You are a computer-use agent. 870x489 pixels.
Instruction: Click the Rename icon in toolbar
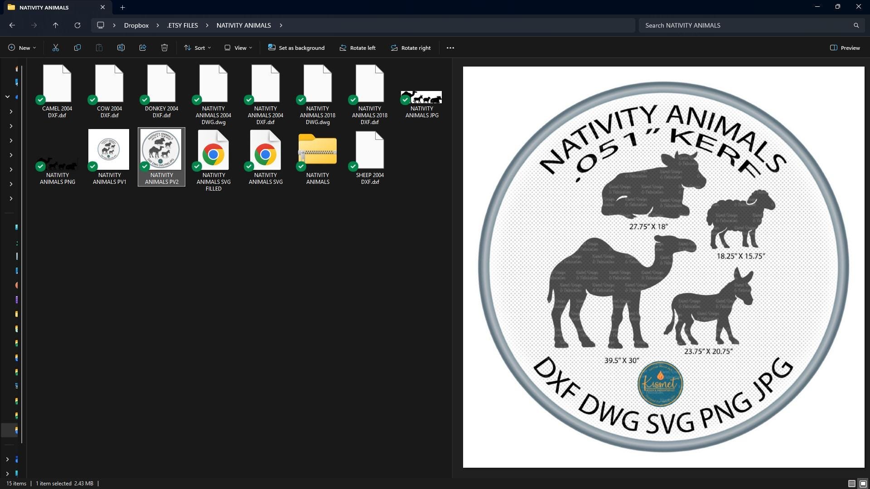[x=121, y=48]
